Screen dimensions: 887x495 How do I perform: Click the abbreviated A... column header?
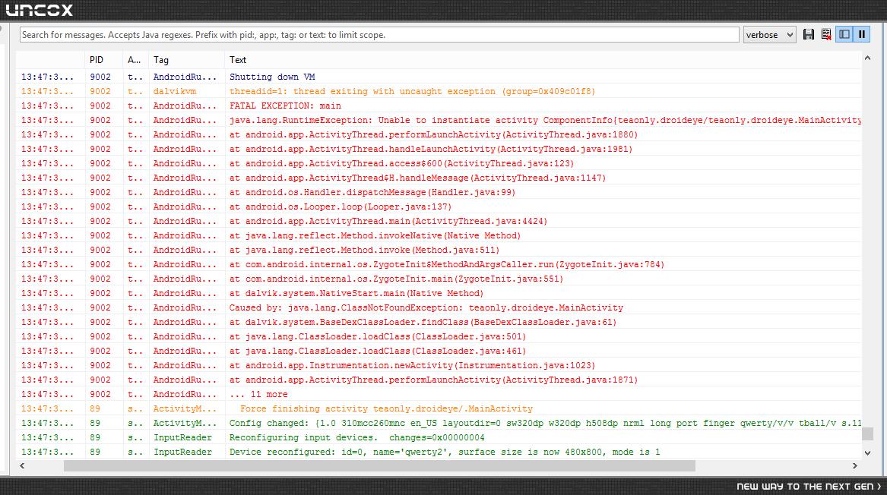[x=136, y=60]
